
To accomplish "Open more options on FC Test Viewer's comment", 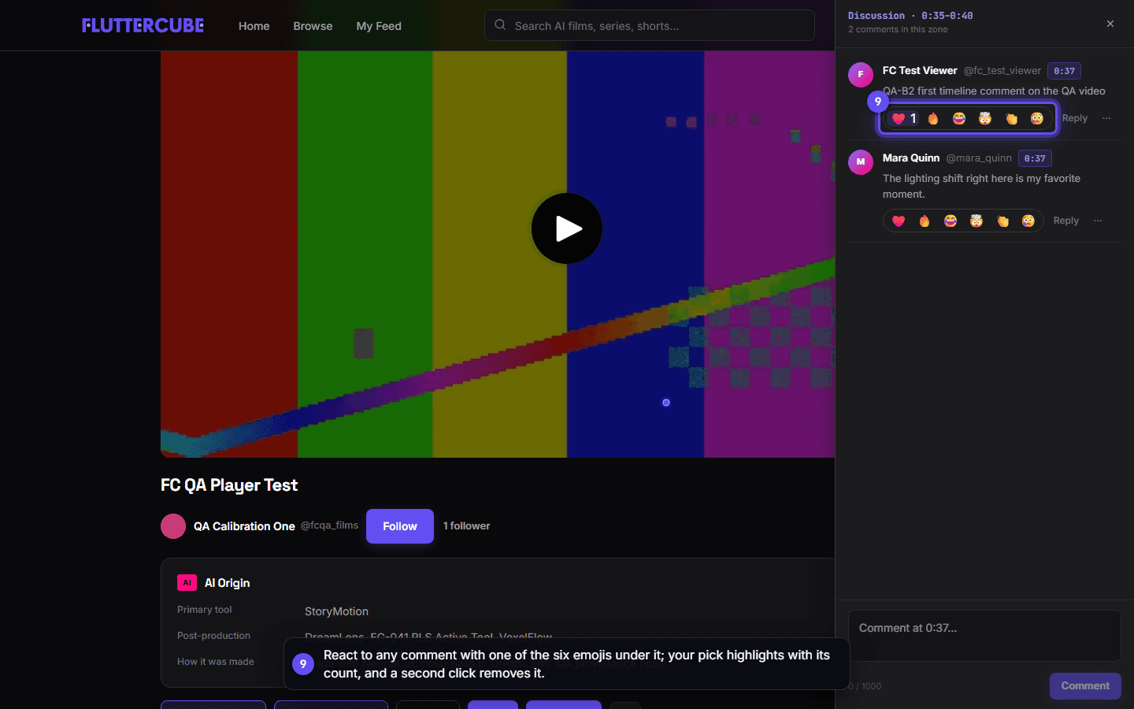I will [x=1106, y=118].
